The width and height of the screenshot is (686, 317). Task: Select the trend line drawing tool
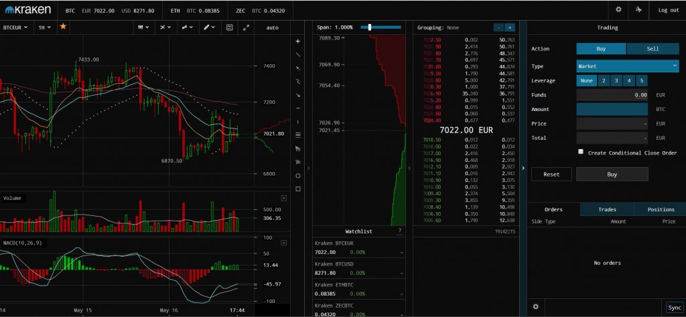[x=298, y=55]
